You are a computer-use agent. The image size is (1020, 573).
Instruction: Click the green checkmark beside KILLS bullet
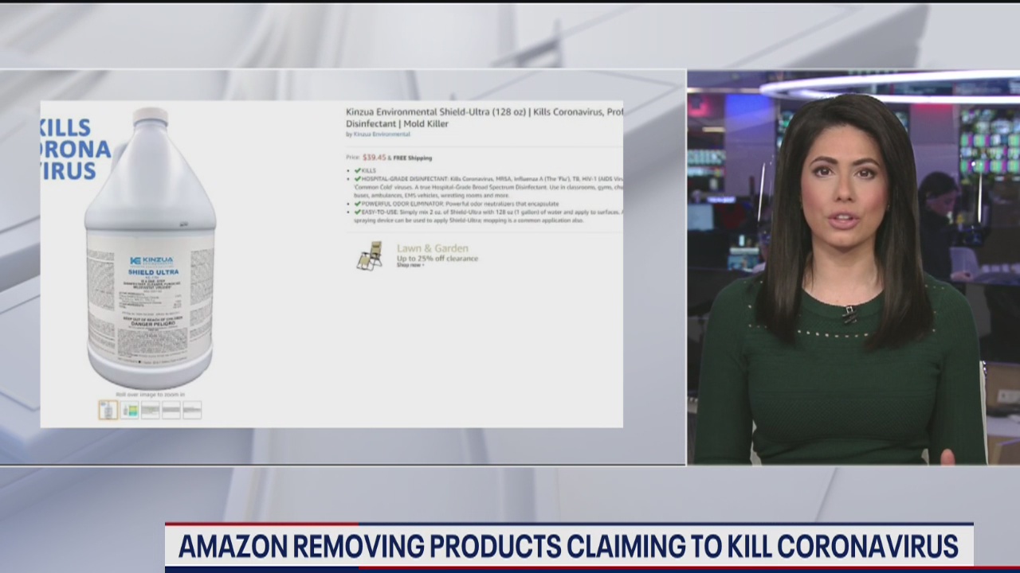tap(359, 170)
